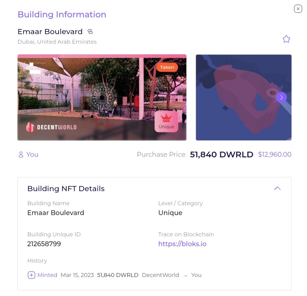Open the Emaar Boulevard street photo
The image size is (307, 296).
[x=102, y=97]
